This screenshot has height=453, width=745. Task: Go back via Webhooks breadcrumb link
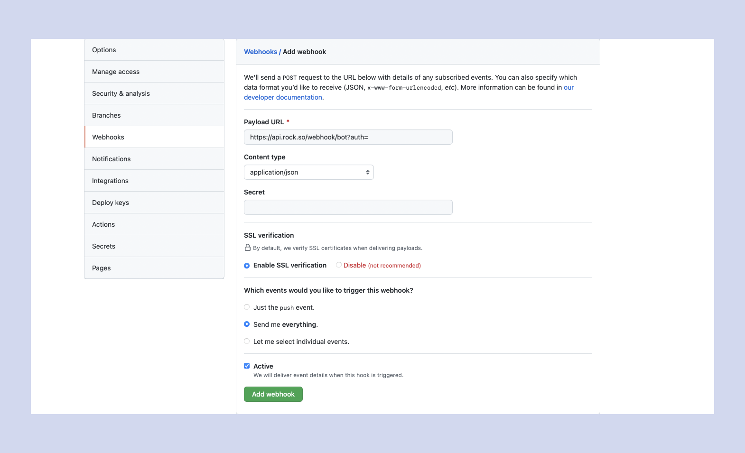click(x=260, y=52)
